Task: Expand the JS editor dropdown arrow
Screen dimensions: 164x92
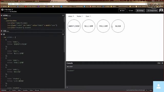Action: tap(63, 34)
